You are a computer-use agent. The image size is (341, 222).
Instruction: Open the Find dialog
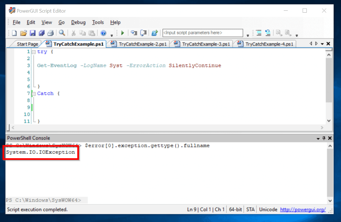62,33
